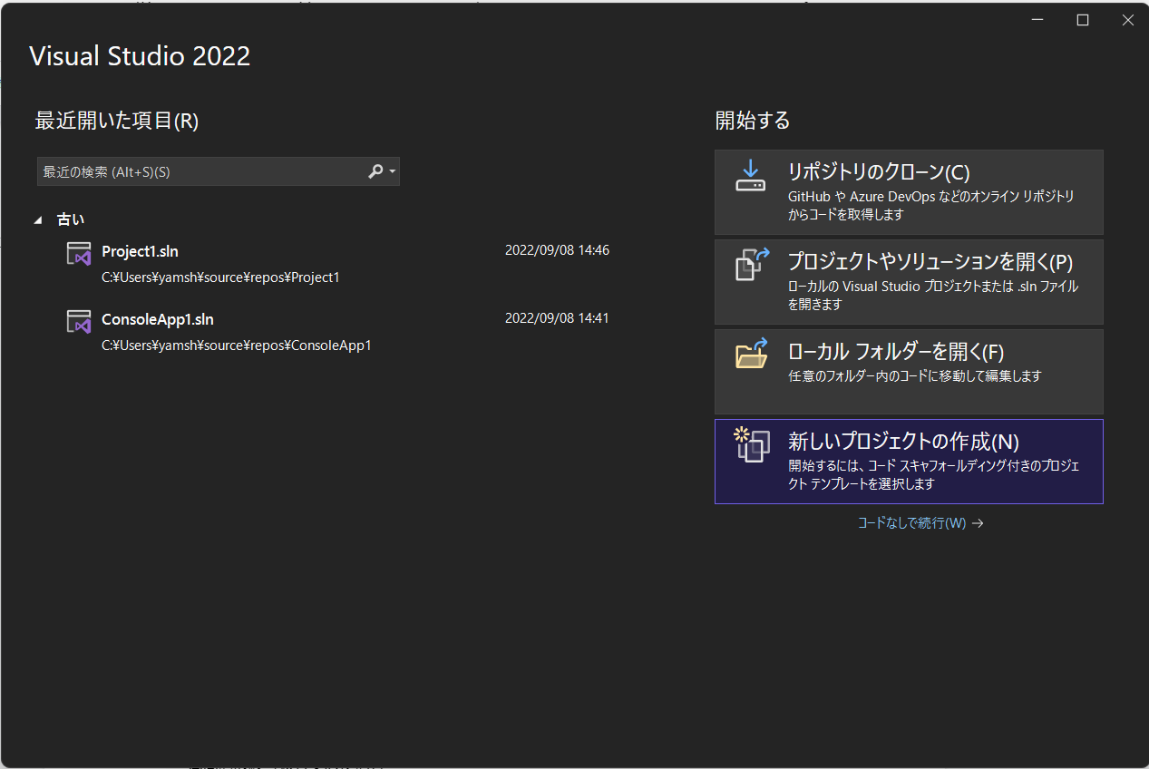Image resolution: width=1149 pixels, height=769 pixels.
Task: Choose プロジェクトやソリューションを開く(P)
Action: pyautogui.click(x=909, y=282)
